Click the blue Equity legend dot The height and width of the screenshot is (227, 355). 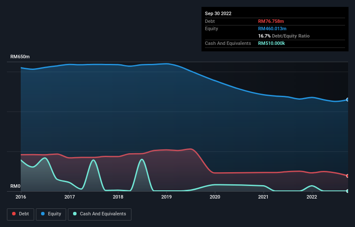tap(43, 214)
